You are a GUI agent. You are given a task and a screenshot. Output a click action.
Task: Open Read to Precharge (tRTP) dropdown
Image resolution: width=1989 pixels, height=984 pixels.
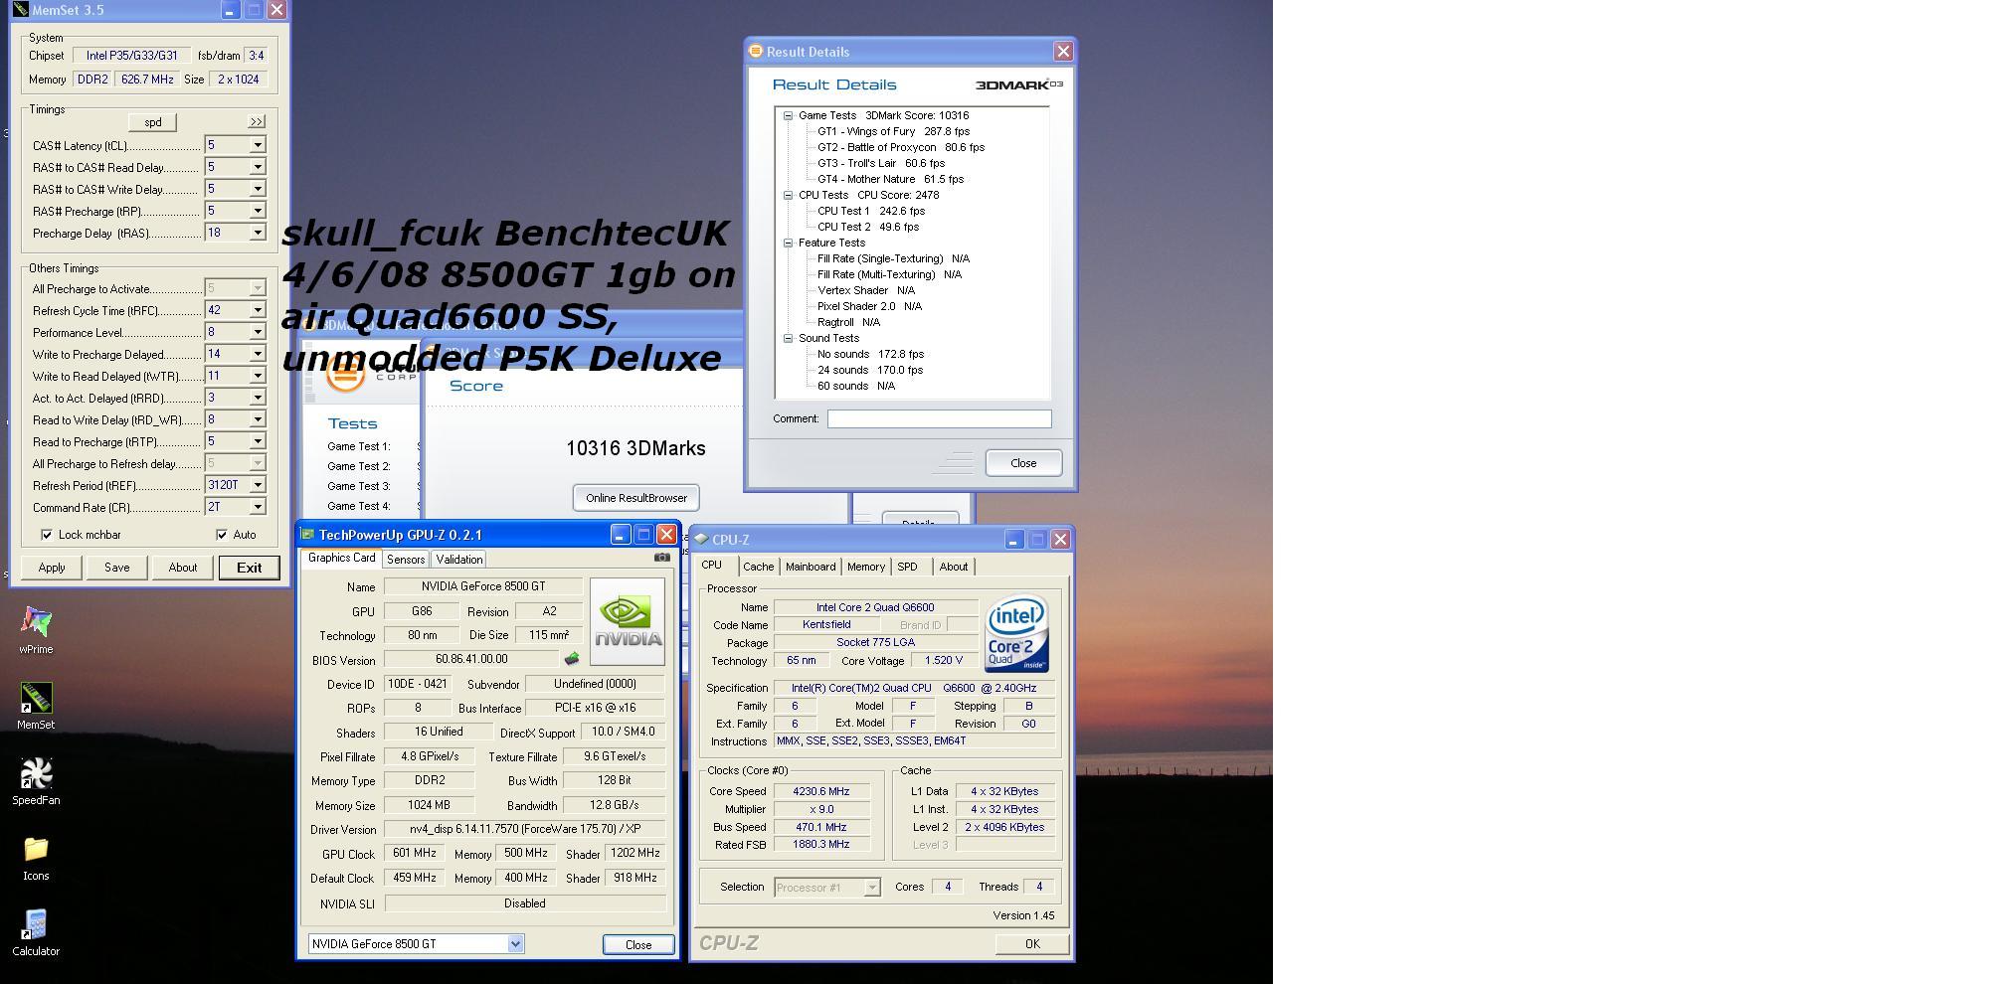(x=257, y=441)
